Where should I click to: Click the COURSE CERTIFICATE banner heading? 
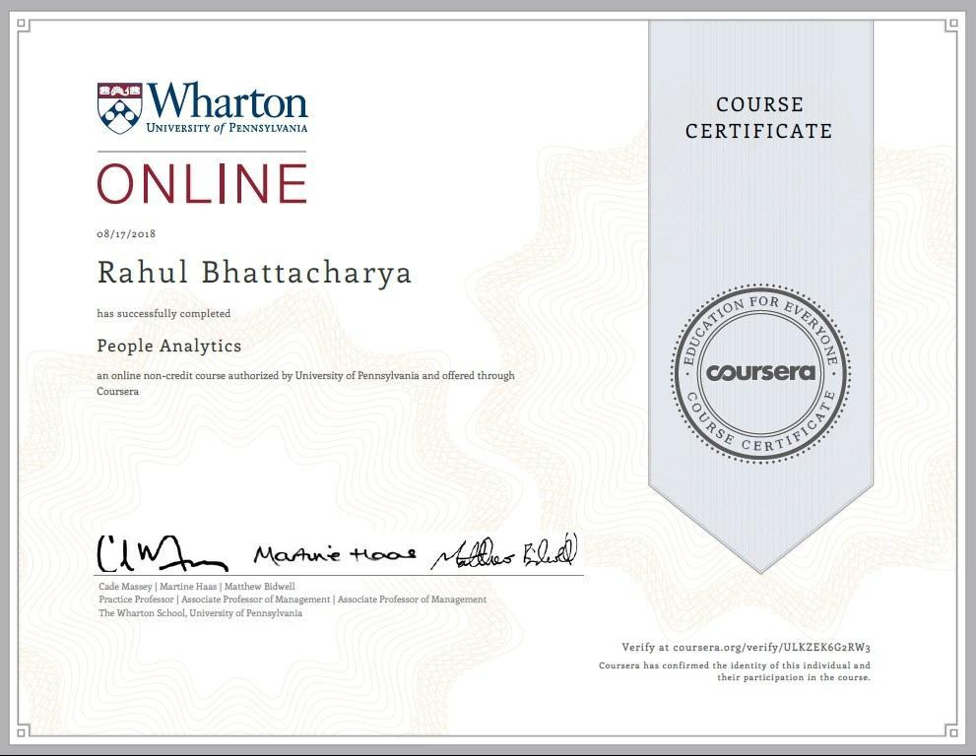759,117
